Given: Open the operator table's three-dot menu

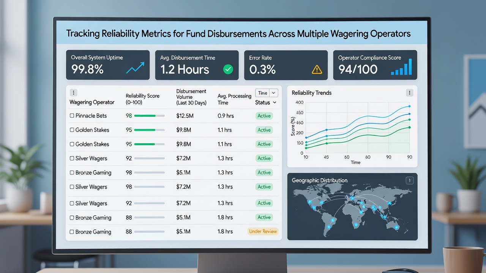Looking at the screenshot, I should click(x=74, y=93).
